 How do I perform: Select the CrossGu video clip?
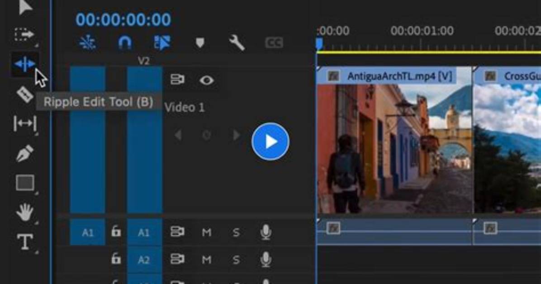[507, 140]
